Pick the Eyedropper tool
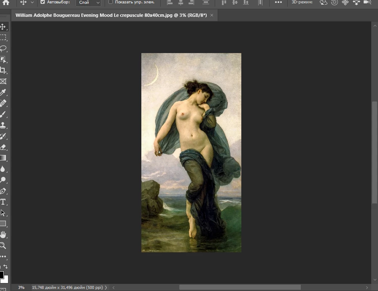 3,92
